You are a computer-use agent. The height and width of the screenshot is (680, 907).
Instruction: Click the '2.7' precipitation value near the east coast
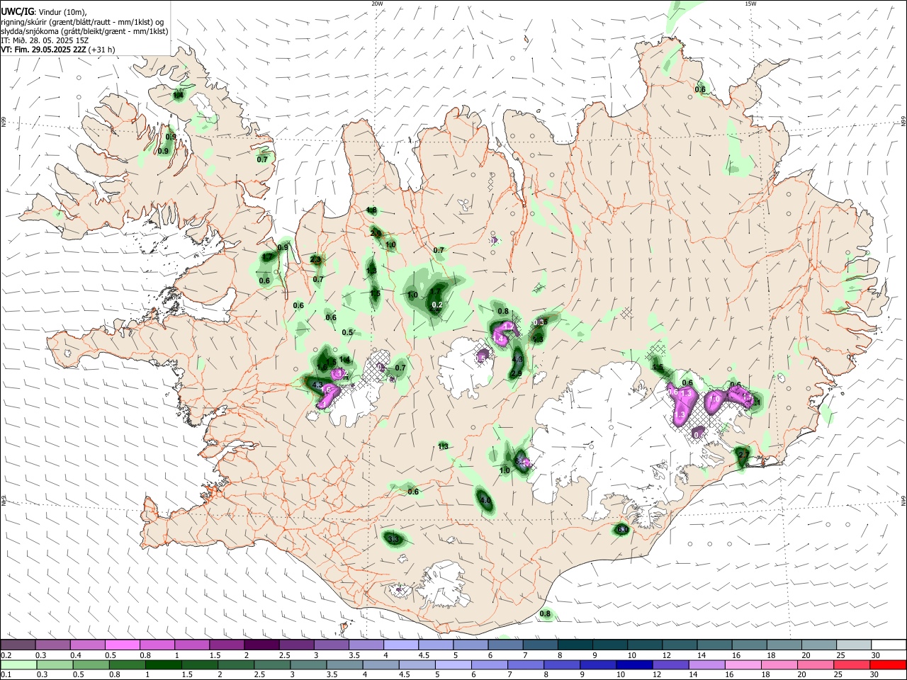click(x=743, y=454)
